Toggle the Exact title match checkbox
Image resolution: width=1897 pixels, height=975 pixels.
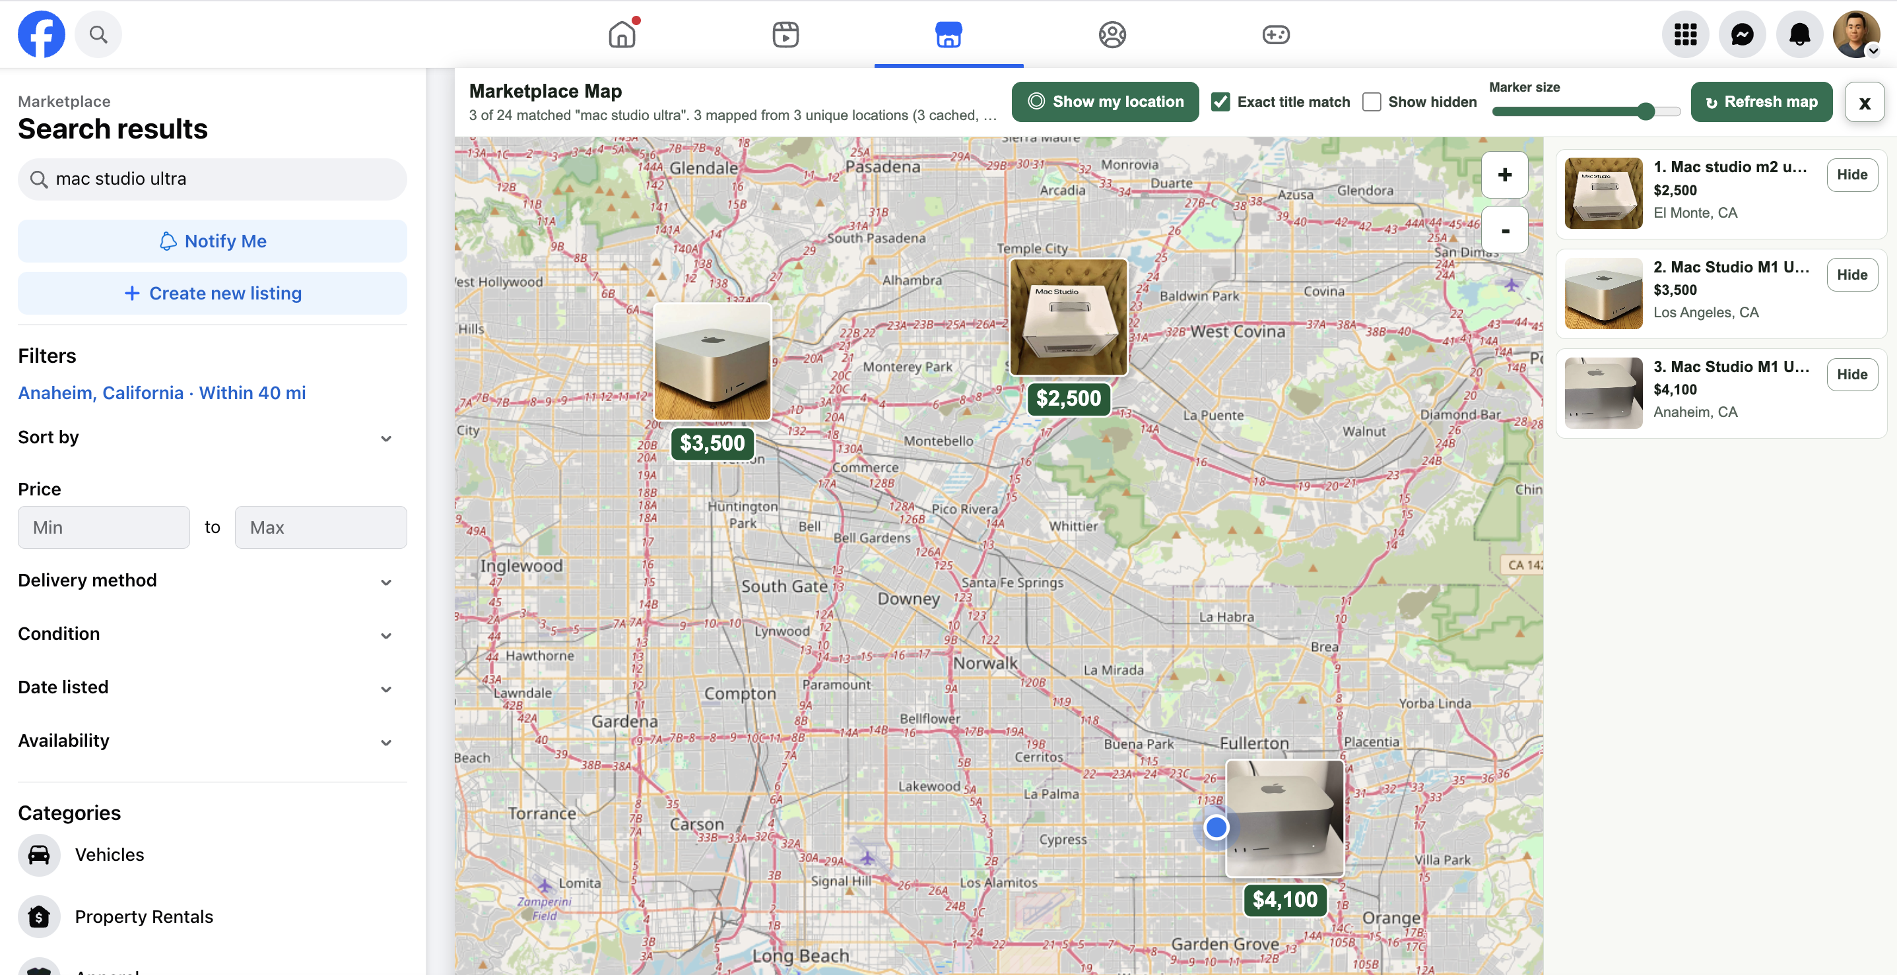(1220, 102)
